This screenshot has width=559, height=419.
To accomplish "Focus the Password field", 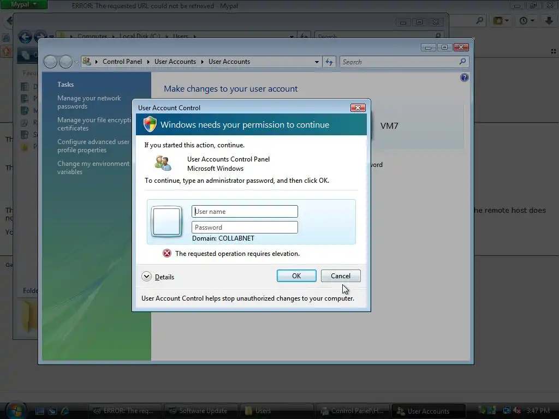I will (245, 228).
